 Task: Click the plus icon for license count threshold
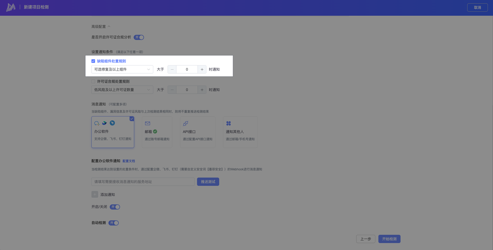point(202,90)
